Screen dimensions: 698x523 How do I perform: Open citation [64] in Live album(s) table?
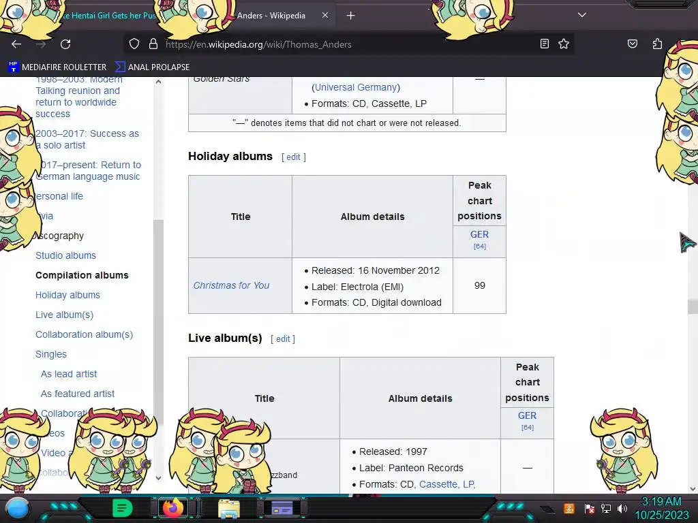tap(527, 428)
